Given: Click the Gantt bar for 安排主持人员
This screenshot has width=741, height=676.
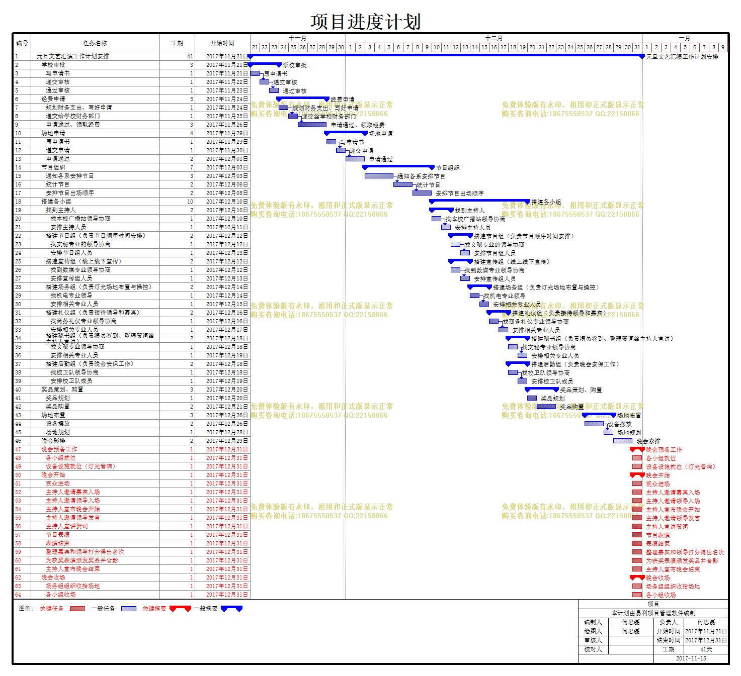Looking at the screenshot, I should pos(446,227).
